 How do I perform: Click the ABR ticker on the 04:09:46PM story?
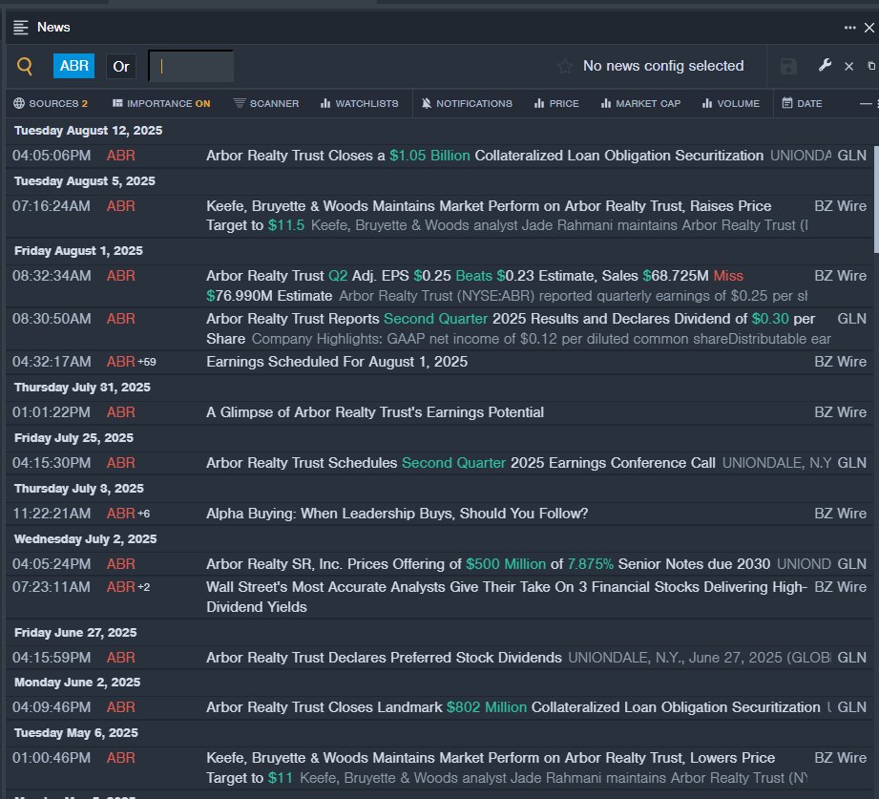121,707
